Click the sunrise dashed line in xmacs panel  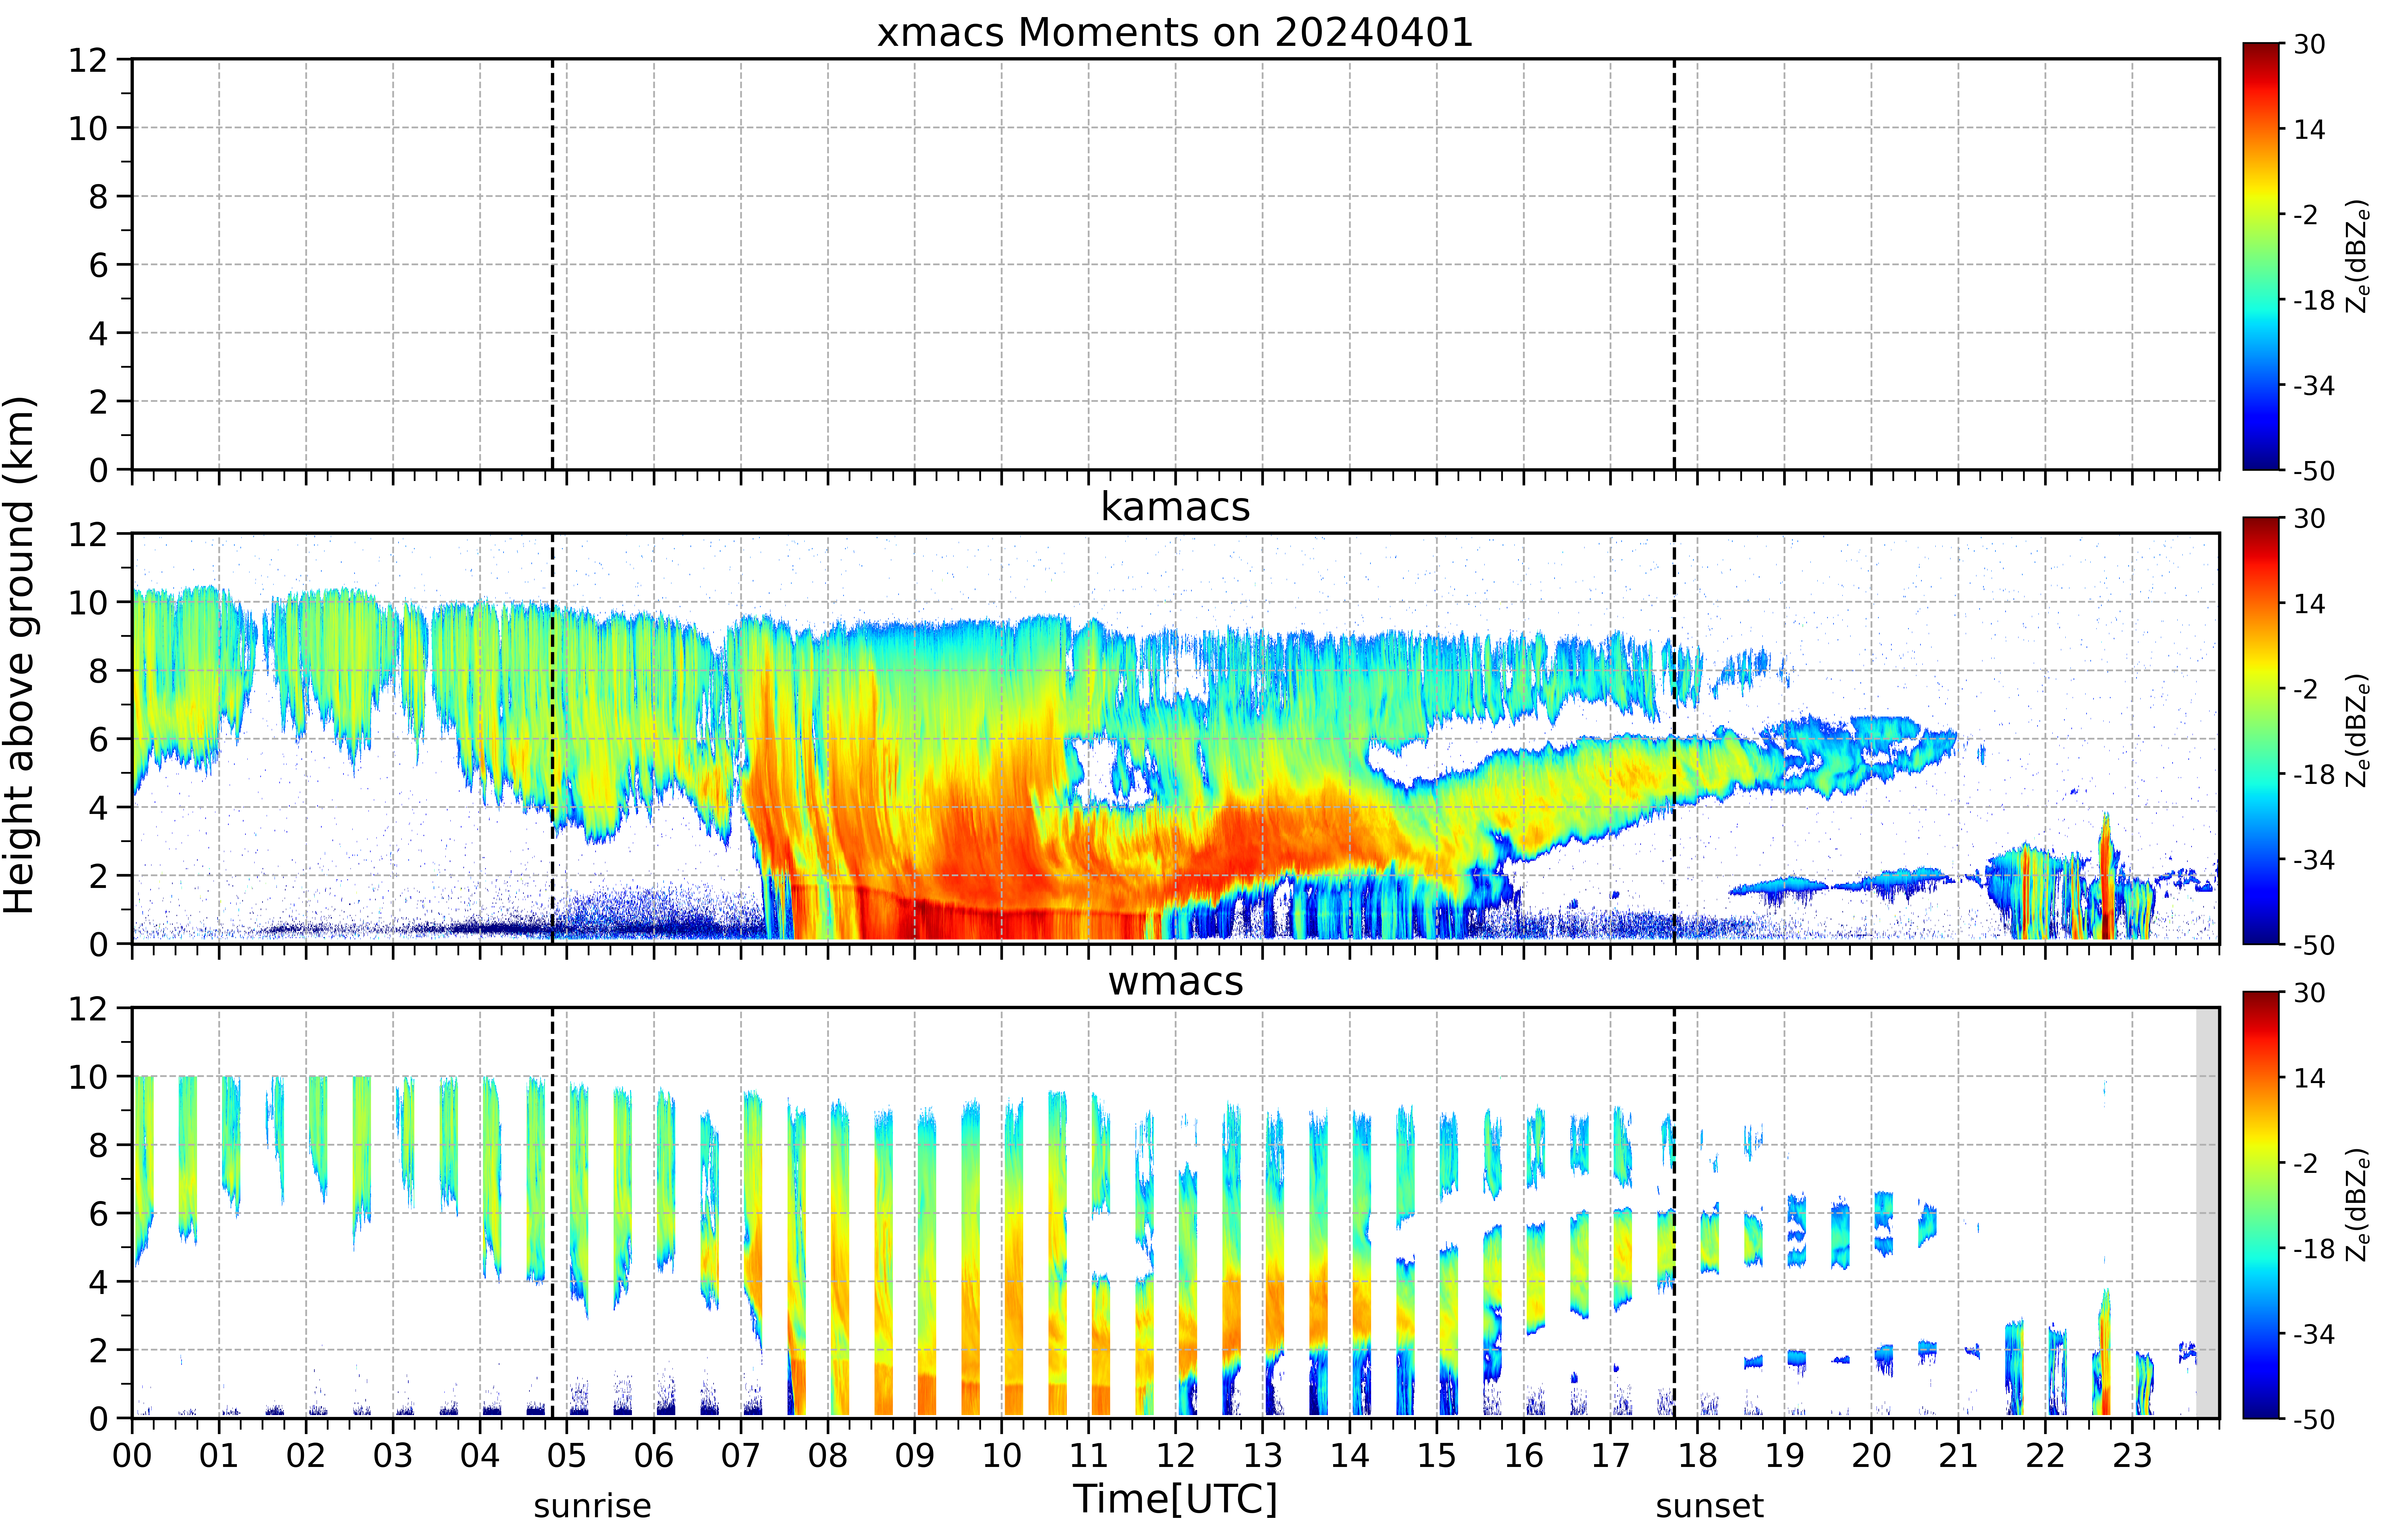pyautogui.click(x=552, y=264)
